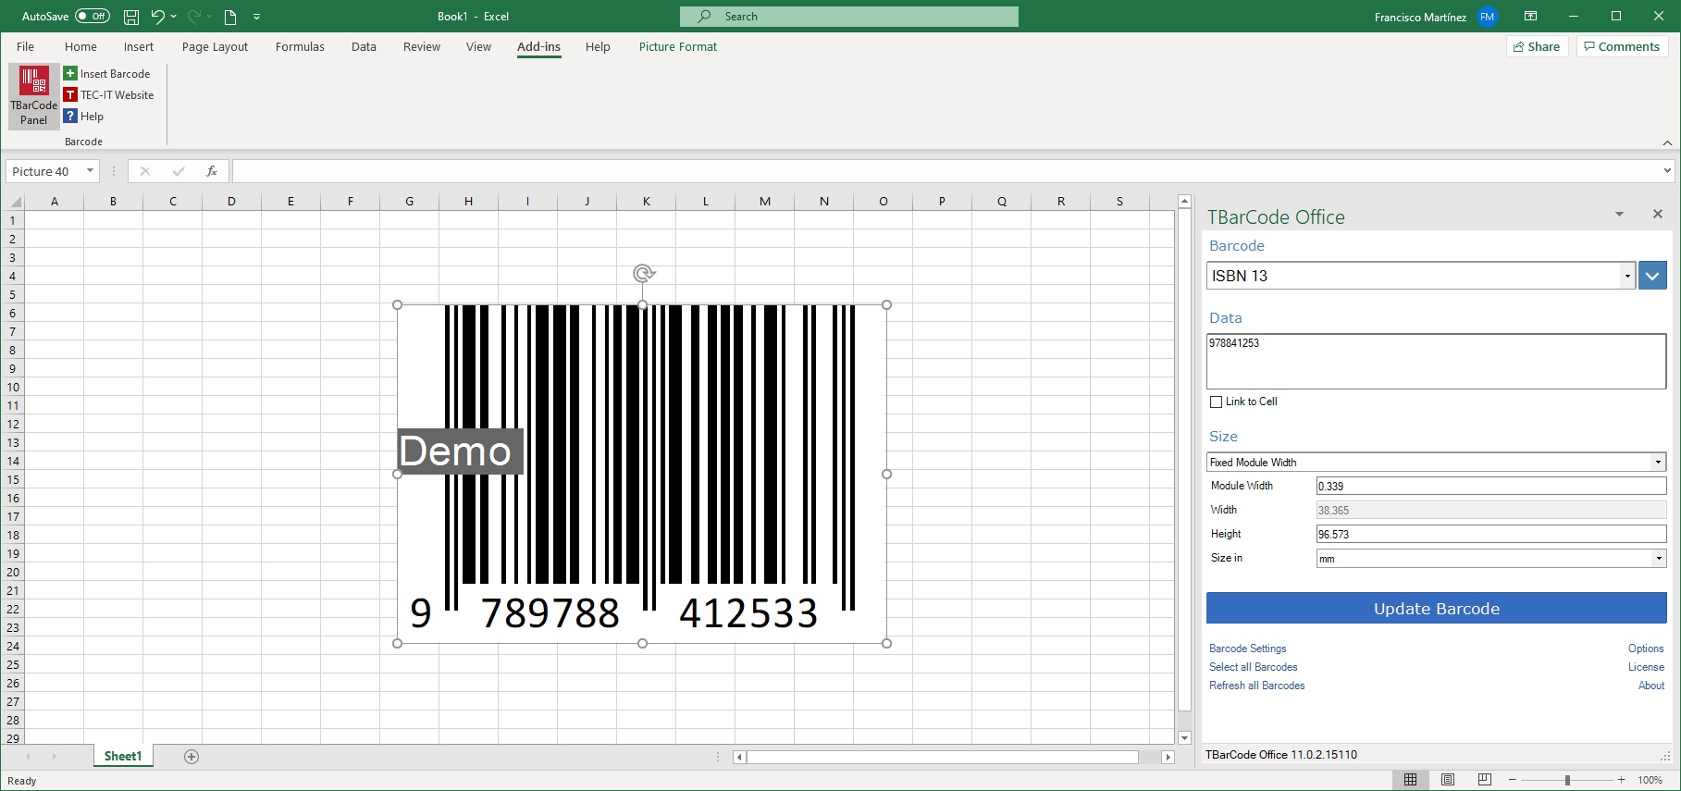This screenshot has height=791, width=1681.
Task: Create a new blank workbook from toolbar
Action: click(x=230, y=17)
